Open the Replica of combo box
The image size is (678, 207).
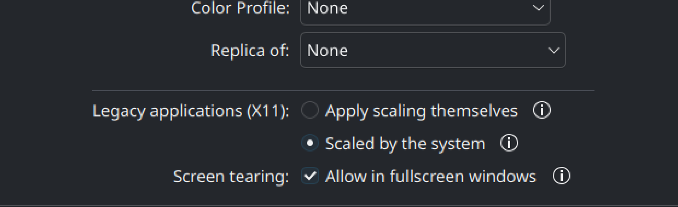pyautogui.click(x=433, y=50)
